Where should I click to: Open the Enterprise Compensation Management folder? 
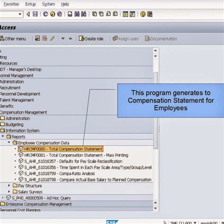click(36, 204)
